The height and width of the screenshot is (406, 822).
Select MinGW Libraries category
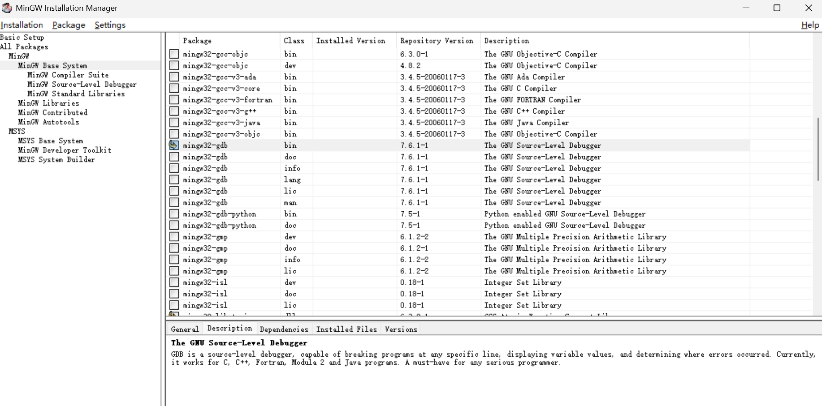48,103
